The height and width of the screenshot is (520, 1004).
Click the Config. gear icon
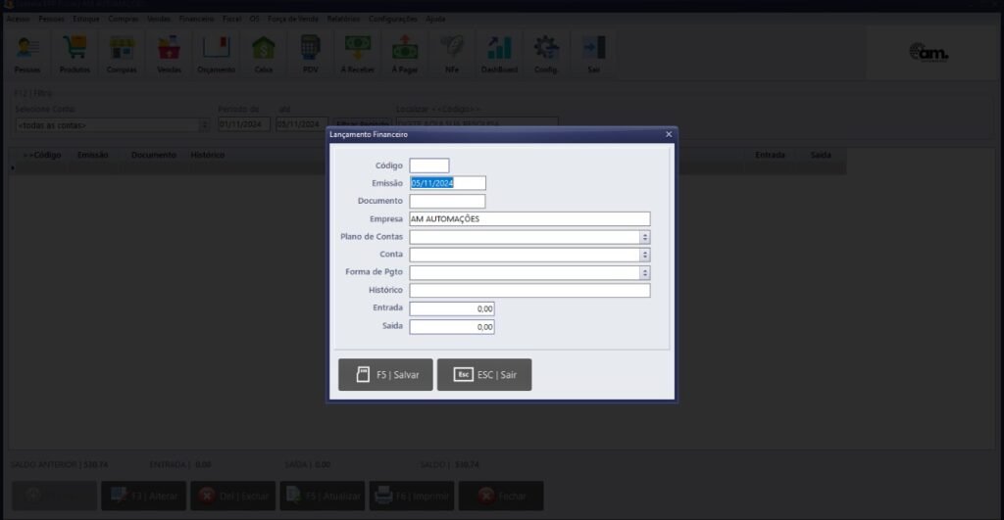tap(546, 53)
